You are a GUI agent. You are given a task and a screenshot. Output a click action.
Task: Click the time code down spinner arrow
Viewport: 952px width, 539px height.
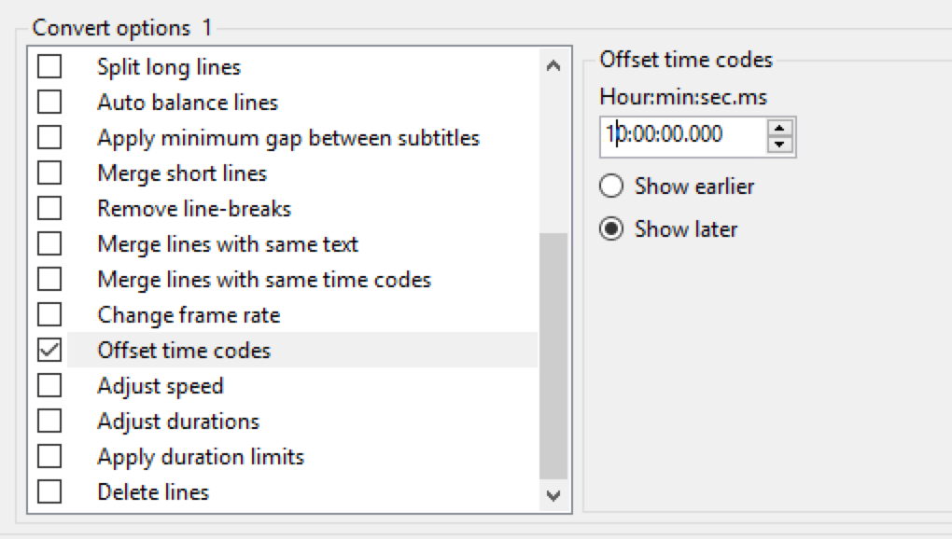[x=780, y=144]
